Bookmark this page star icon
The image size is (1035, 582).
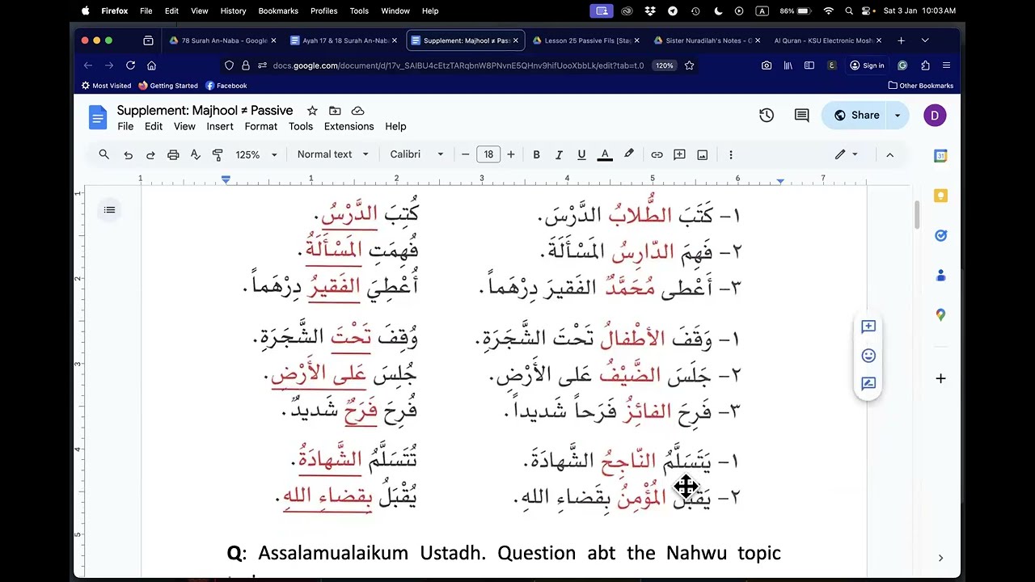(x=690, y=65)
